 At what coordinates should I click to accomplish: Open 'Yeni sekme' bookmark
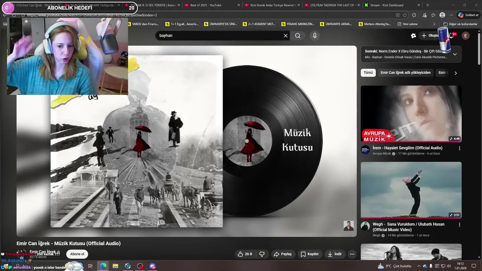click(x=407, y=24)
